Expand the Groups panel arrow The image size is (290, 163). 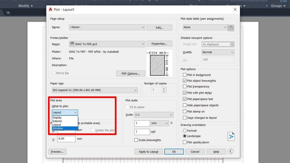[x=284, y=6]
